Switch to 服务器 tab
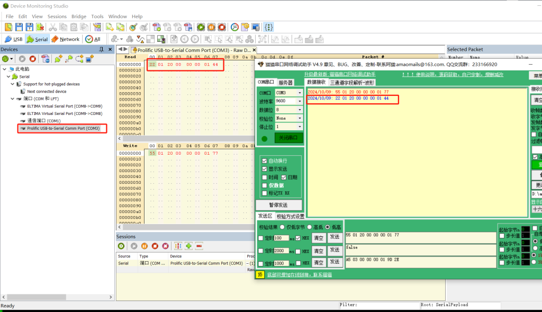This screenshot has height=312, width=542. [x=285, y=83]
